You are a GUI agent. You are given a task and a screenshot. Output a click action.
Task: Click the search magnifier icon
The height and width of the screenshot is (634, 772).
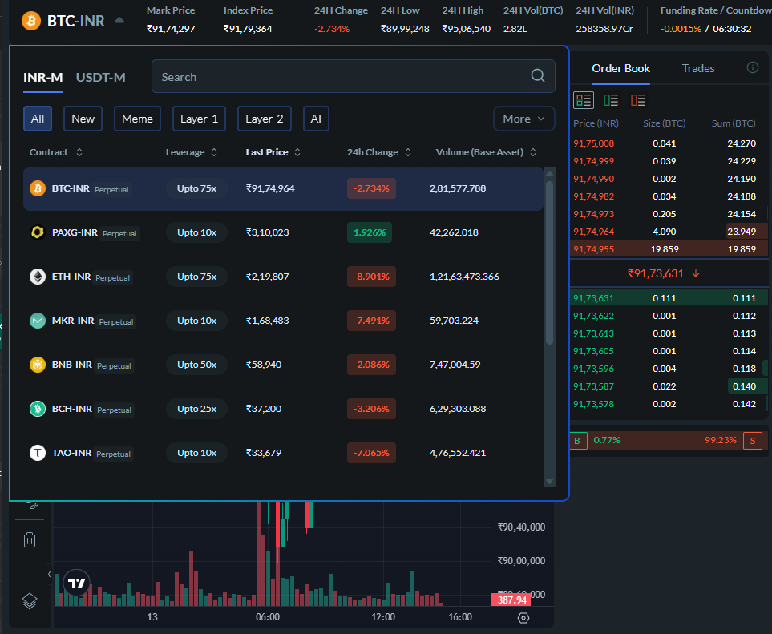pyautogui.click(x=538, y=76)
